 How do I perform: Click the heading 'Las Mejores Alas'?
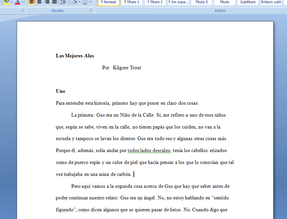click(x=75, y=56)
